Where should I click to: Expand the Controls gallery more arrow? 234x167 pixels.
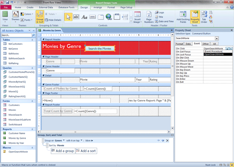pos(131,22)
